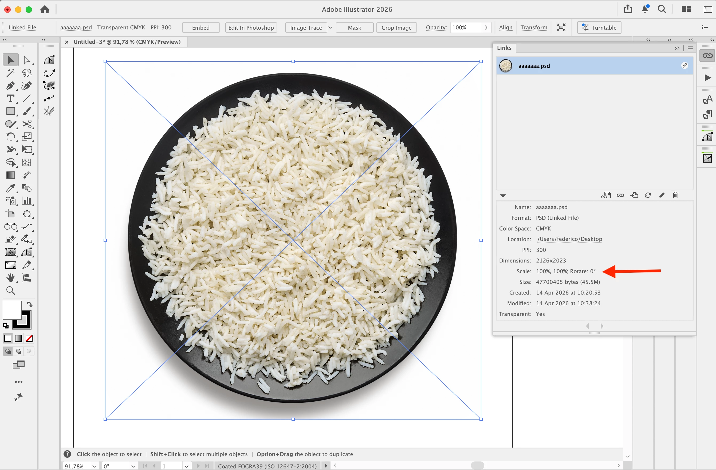Select the Hand tool
Image resolution: width=716 pixels, height=470 pixels.
pos(10,278)
